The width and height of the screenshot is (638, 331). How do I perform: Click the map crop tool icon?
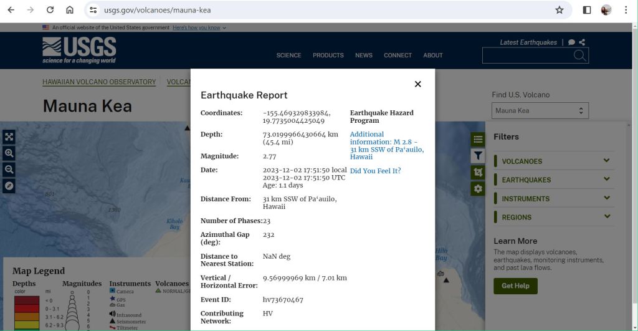pyautogui.click(x=478, y=172)
